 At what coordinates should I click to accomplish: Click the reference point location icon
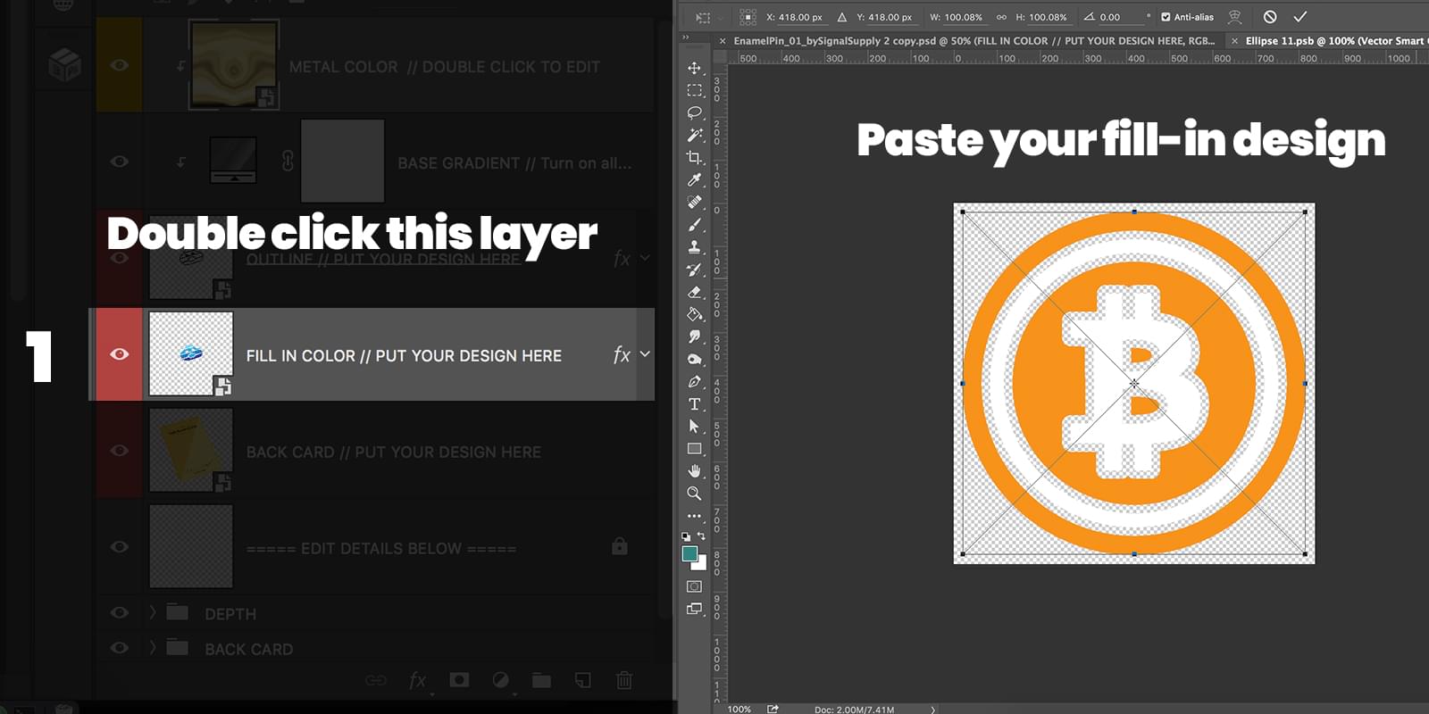748,17
